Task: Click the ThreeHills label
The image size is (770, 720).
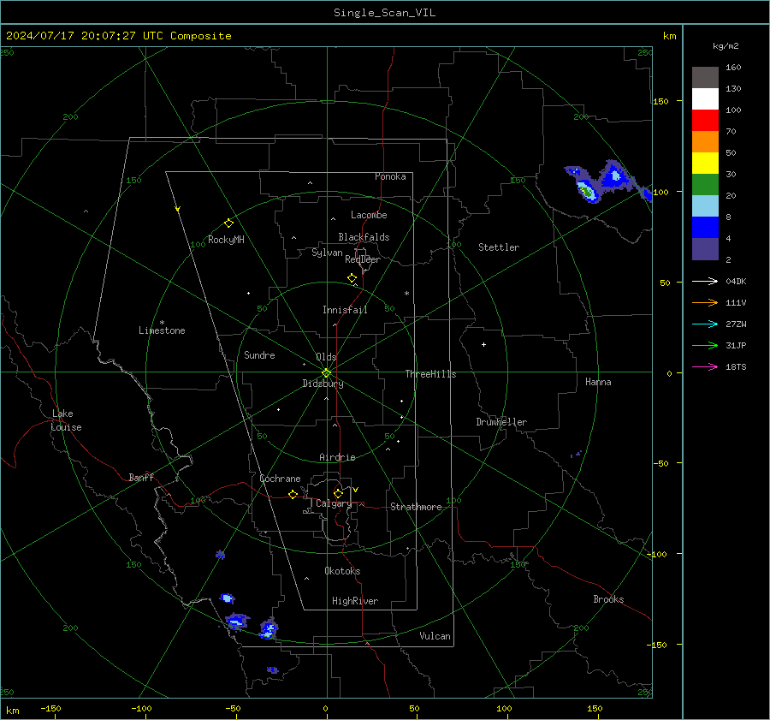Action: 430,374
